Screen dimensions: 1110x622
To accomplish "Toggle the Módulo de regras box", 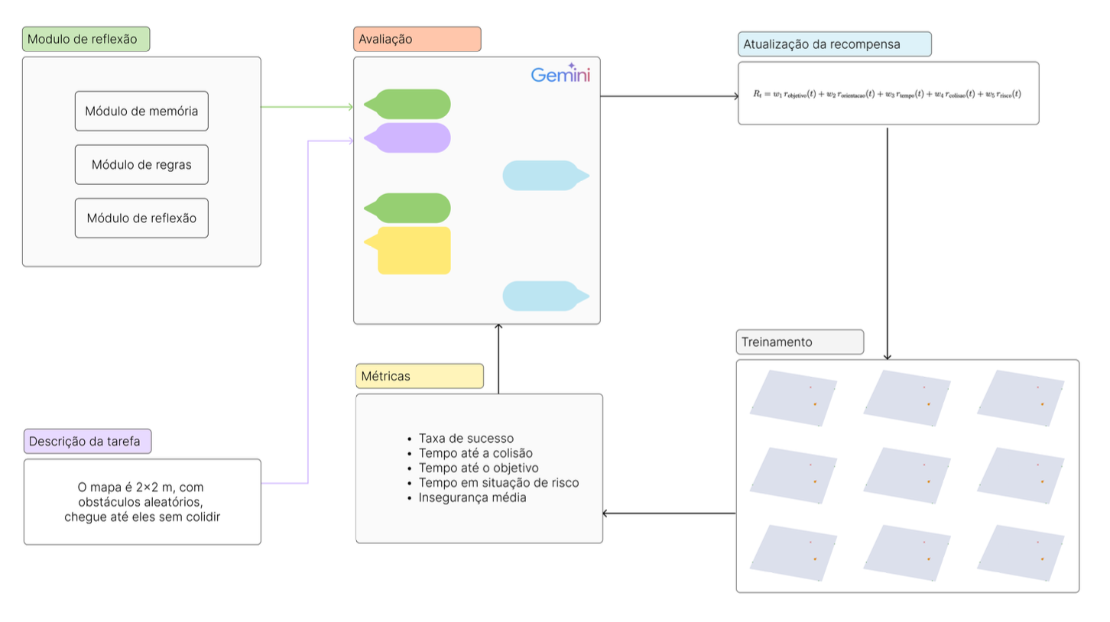I will [x=141, y=164].
